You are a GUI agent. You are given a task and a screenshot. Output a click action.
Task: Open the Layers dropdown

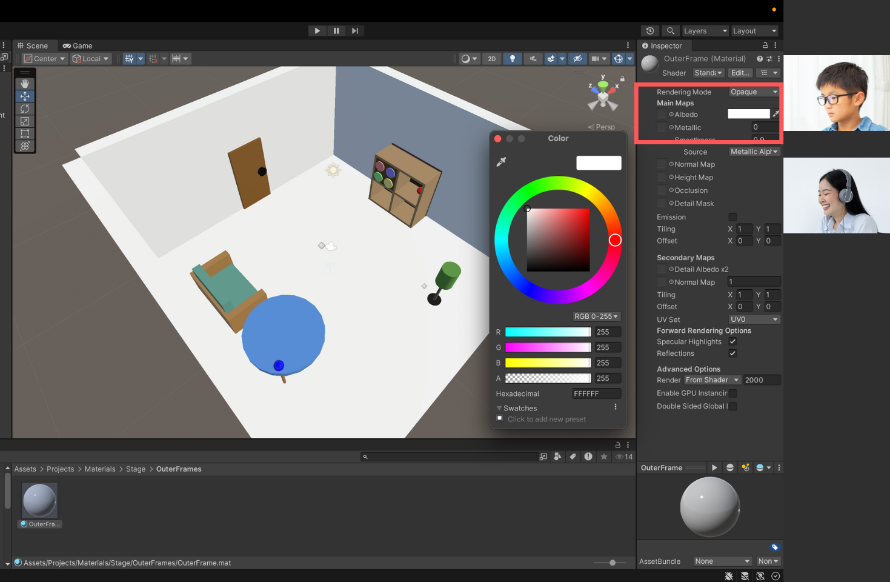click(x=705, y=31)
